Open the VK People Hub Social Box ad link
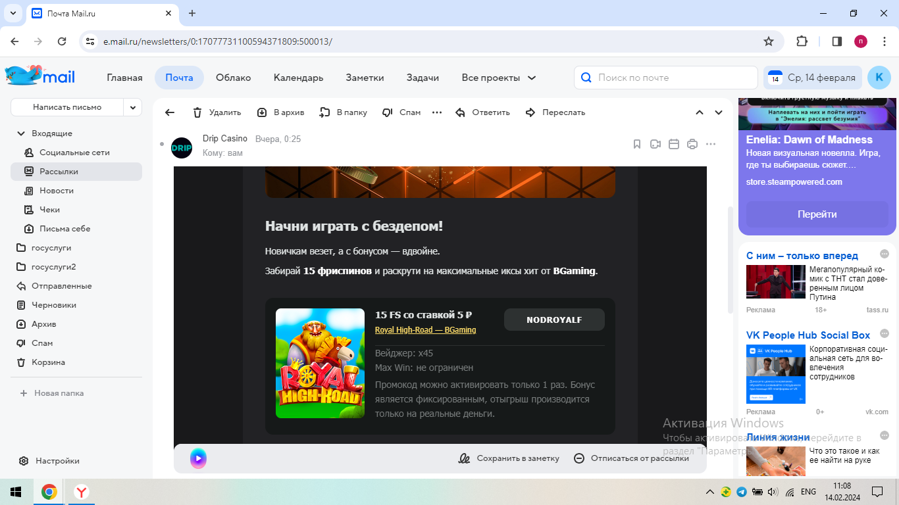Screen dimensions: 899x505 808,335
